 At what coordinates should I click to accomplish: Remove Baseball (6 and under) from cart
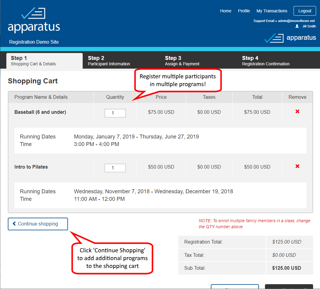point(297,112)
